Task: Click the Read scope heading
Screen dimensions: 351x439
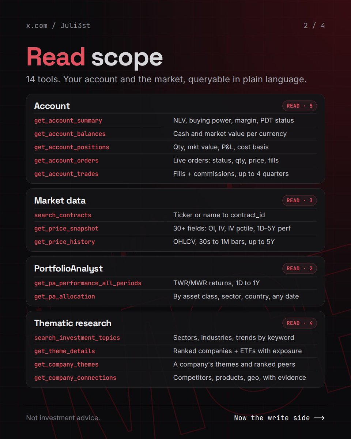Action: coord(94,57)
